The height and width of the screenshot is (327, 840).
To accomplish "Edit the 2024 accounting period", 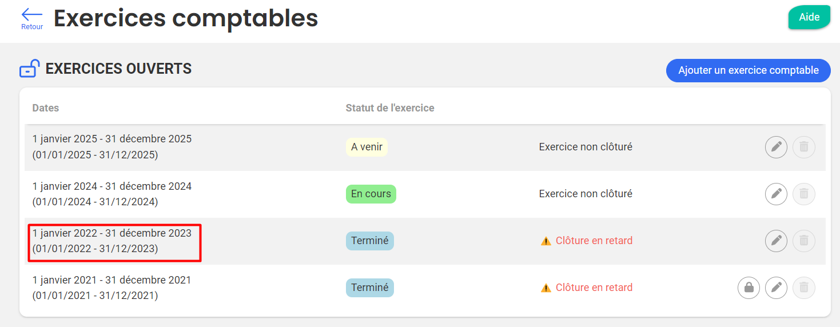I will [776, 194].
